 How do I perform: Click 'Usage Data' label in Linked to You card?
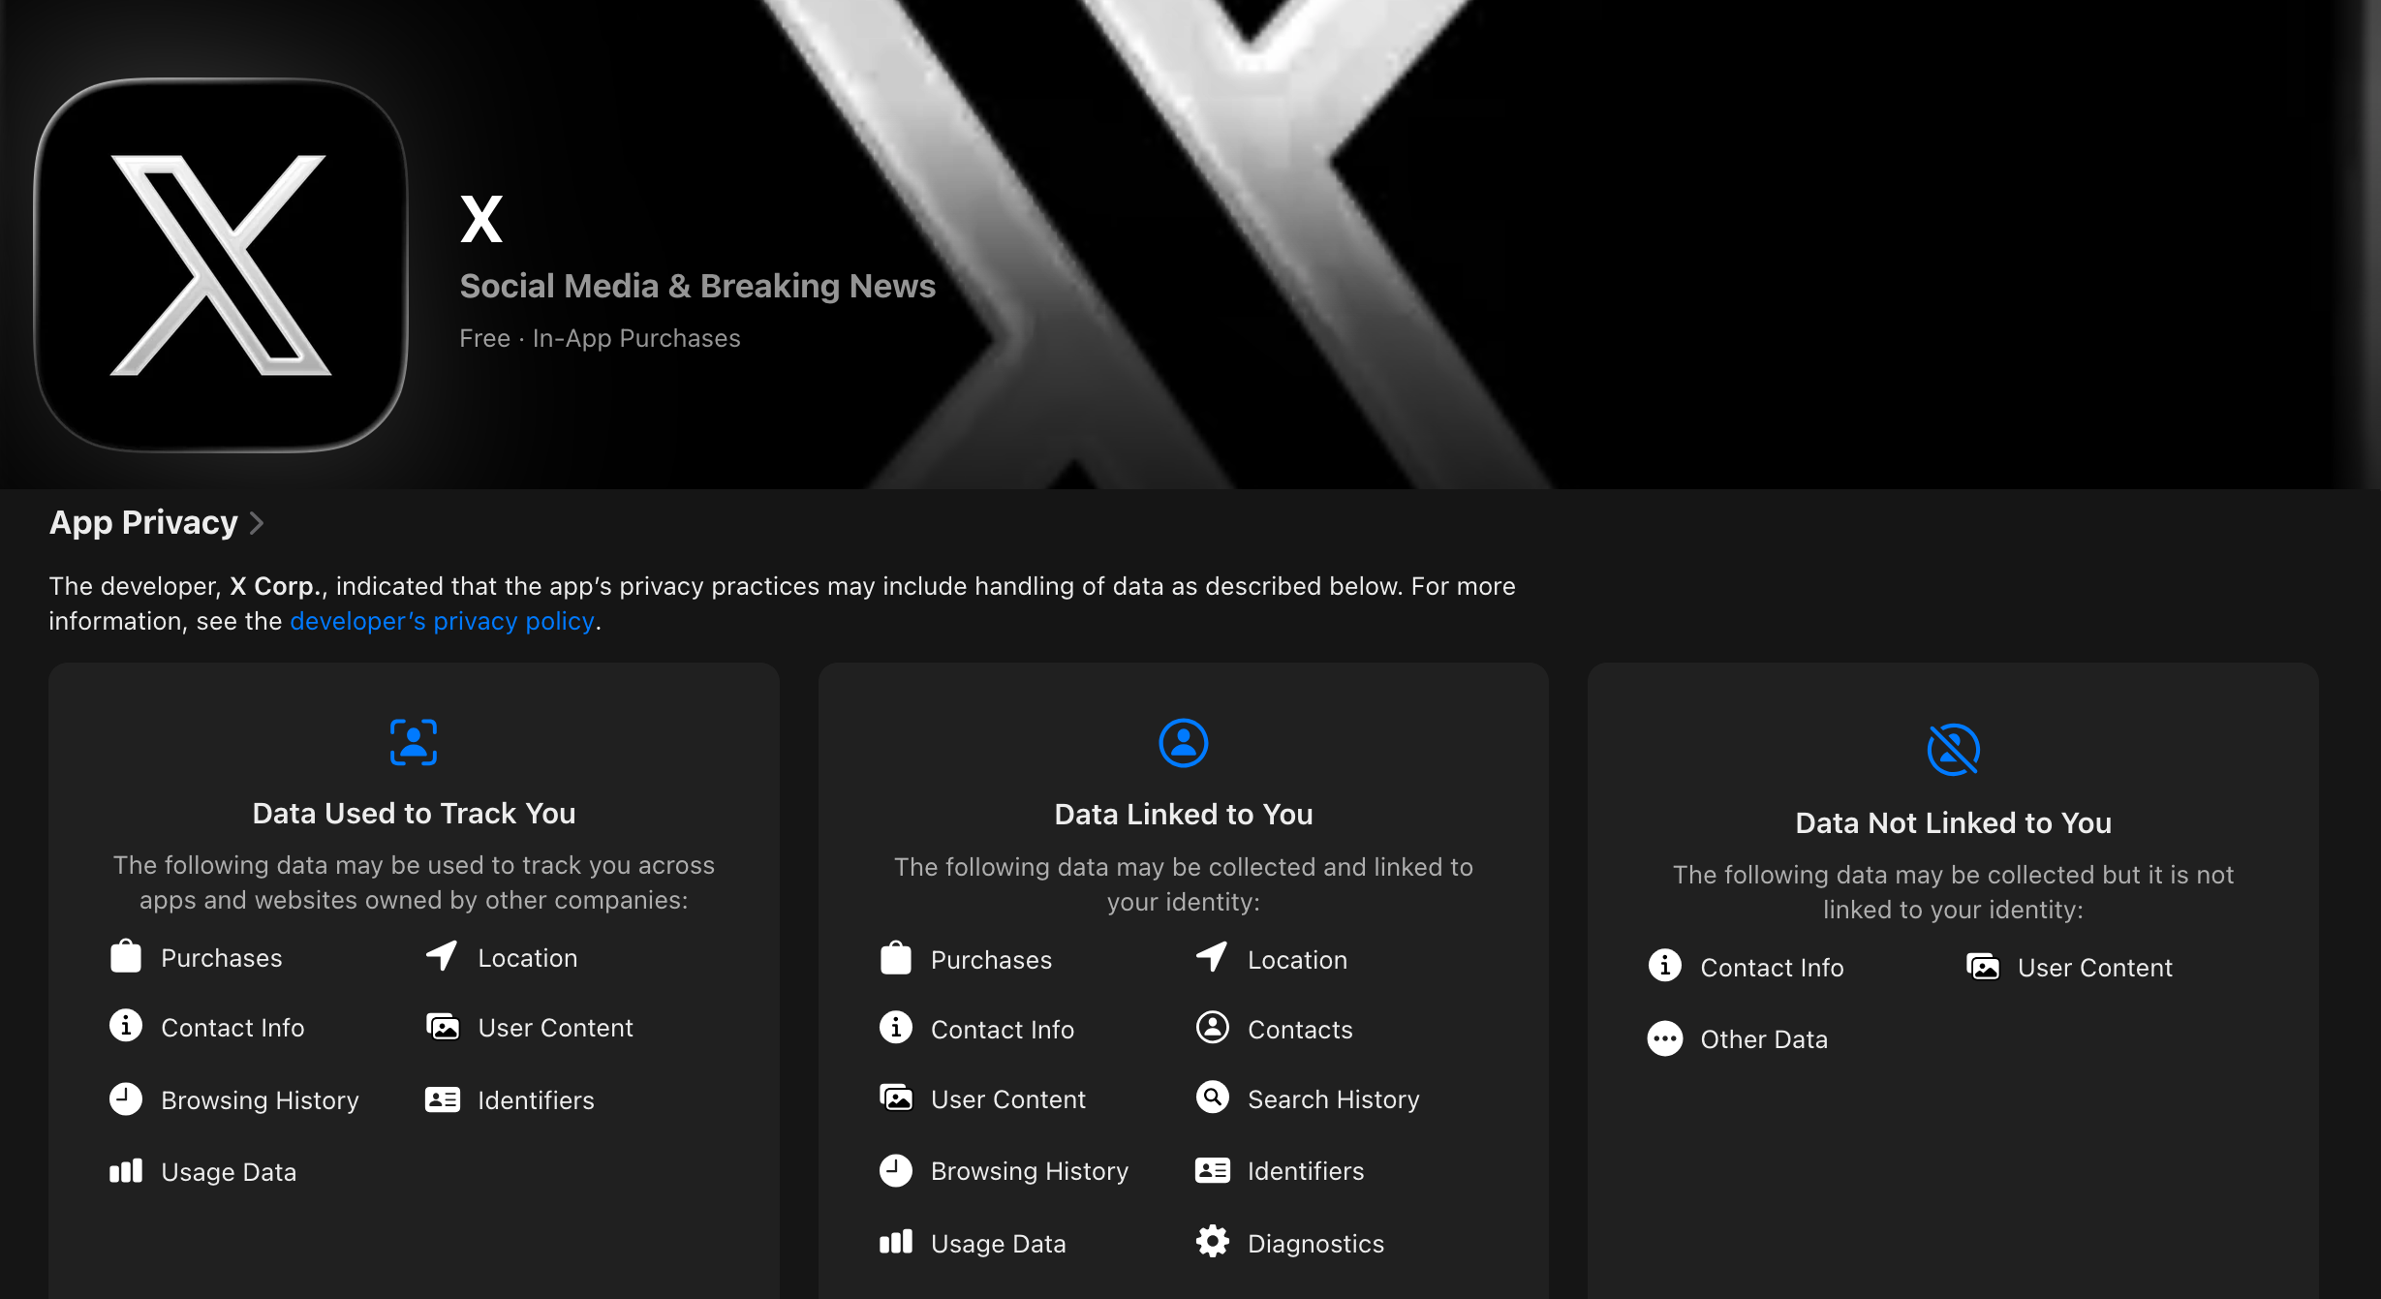[x=998, y=1244]
